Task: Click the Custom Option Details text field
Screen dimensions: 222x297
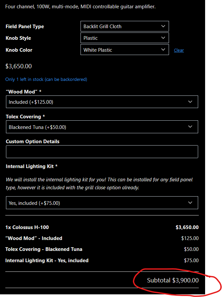Action: [x=102, y=151]
